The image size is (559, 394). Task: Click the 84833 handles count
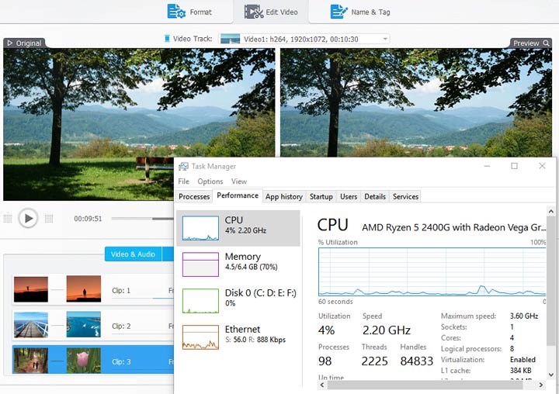[416, 361]
